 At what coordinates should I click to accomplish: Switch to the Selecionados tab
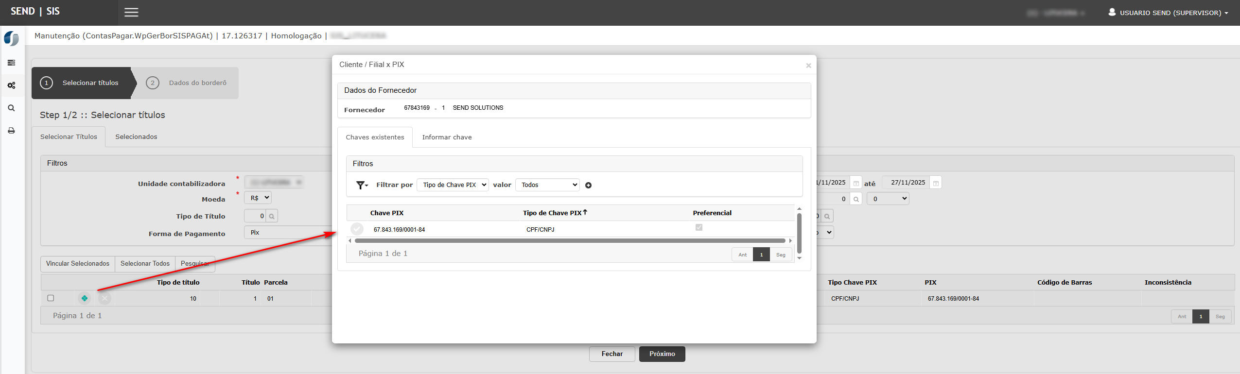(136, 137)
